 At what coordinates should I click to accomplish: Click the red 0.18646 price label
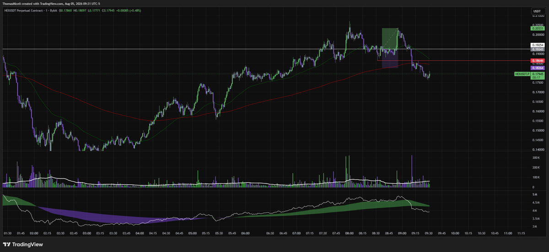(538, 60)
